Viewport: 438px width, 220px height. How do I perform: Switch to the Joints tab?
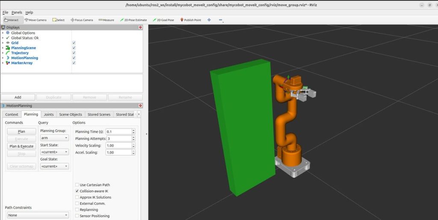49,114
